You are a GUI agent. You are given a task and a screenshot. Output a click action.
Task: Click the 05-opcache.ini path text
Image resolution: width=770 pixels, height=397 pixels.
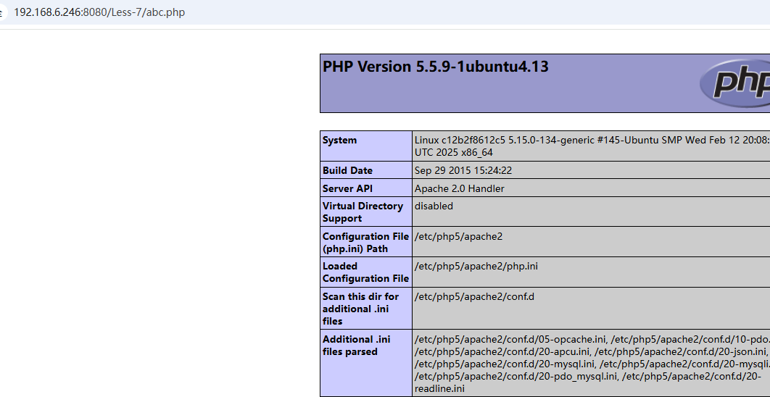tap(510, 340)
